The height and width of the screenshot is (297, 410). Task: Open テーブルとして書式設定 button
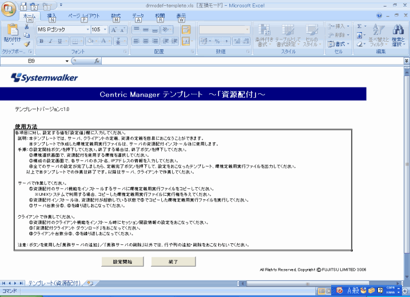coord(288,35)
